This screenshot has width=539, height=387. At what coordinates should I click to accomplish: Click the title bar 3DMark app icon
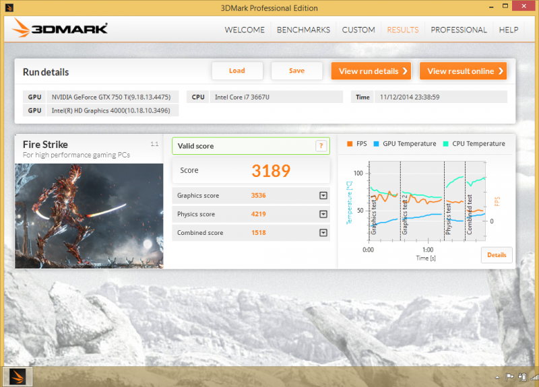[9, 7]
